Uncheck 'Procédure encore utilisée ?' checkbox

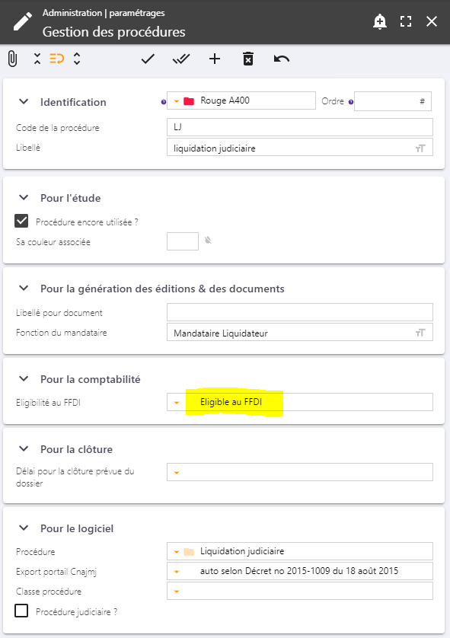(21, 221)
